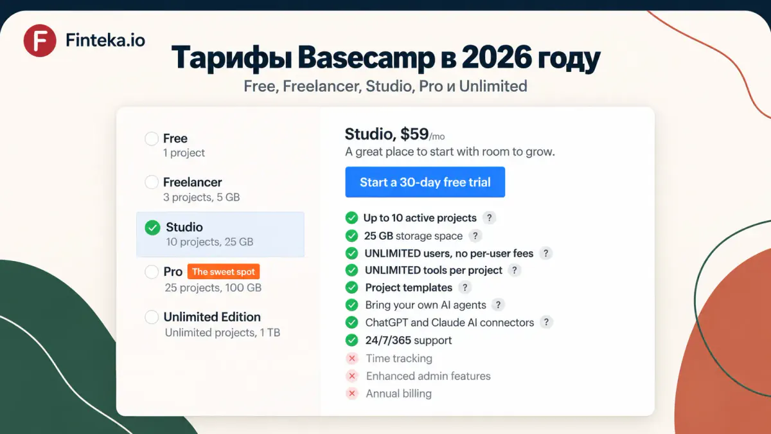Open help for Project templates
The image size is (771, 434).
465,287
